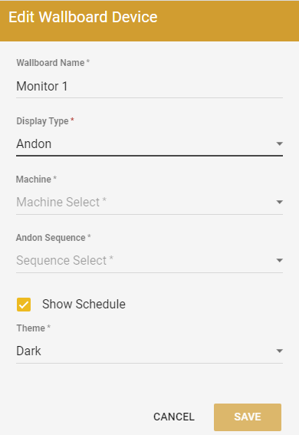Click the SAVE button

(248, 417)
